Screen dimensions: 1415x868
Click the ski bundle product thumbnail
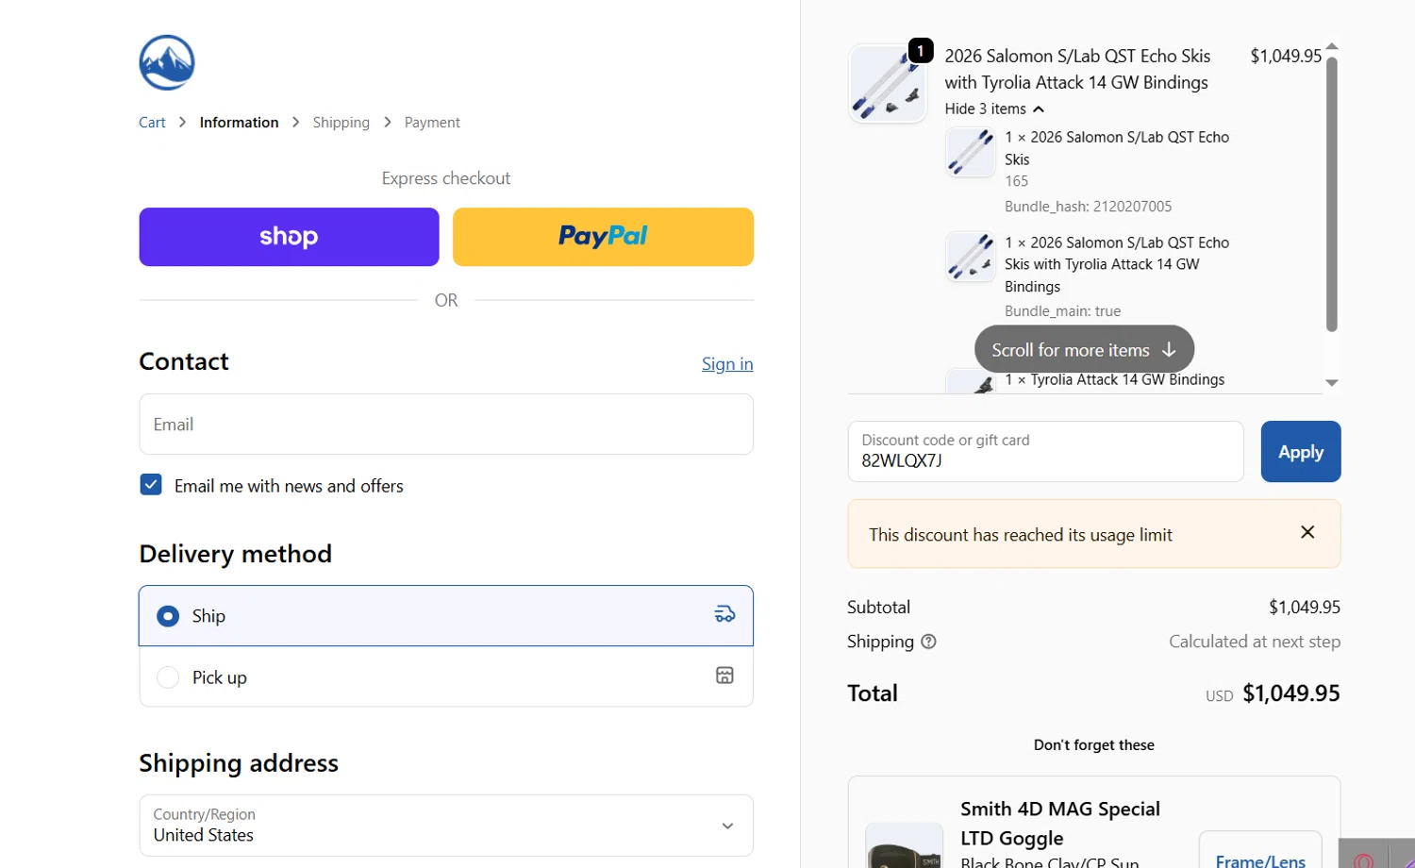point(888,84)
